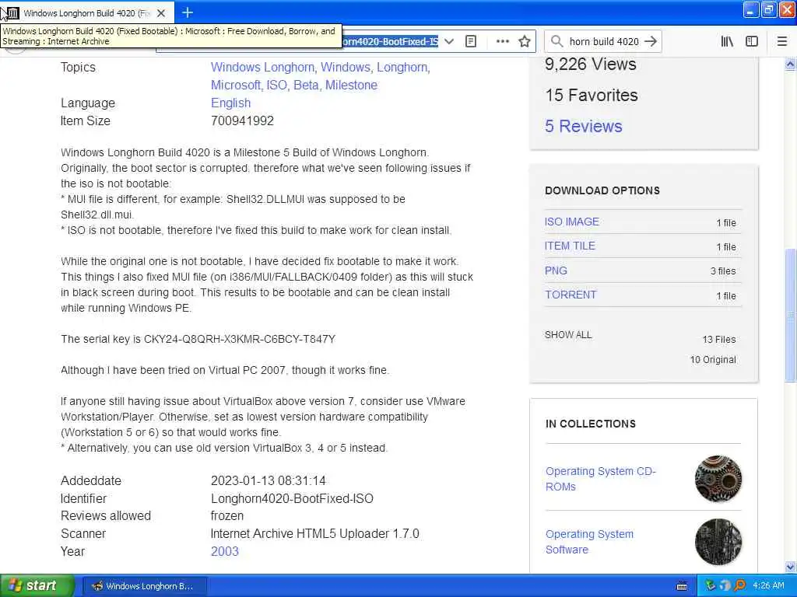Click the 10 Original count
Screen dimensions: 797x597
pyautogui.click(x=713, y=360)
